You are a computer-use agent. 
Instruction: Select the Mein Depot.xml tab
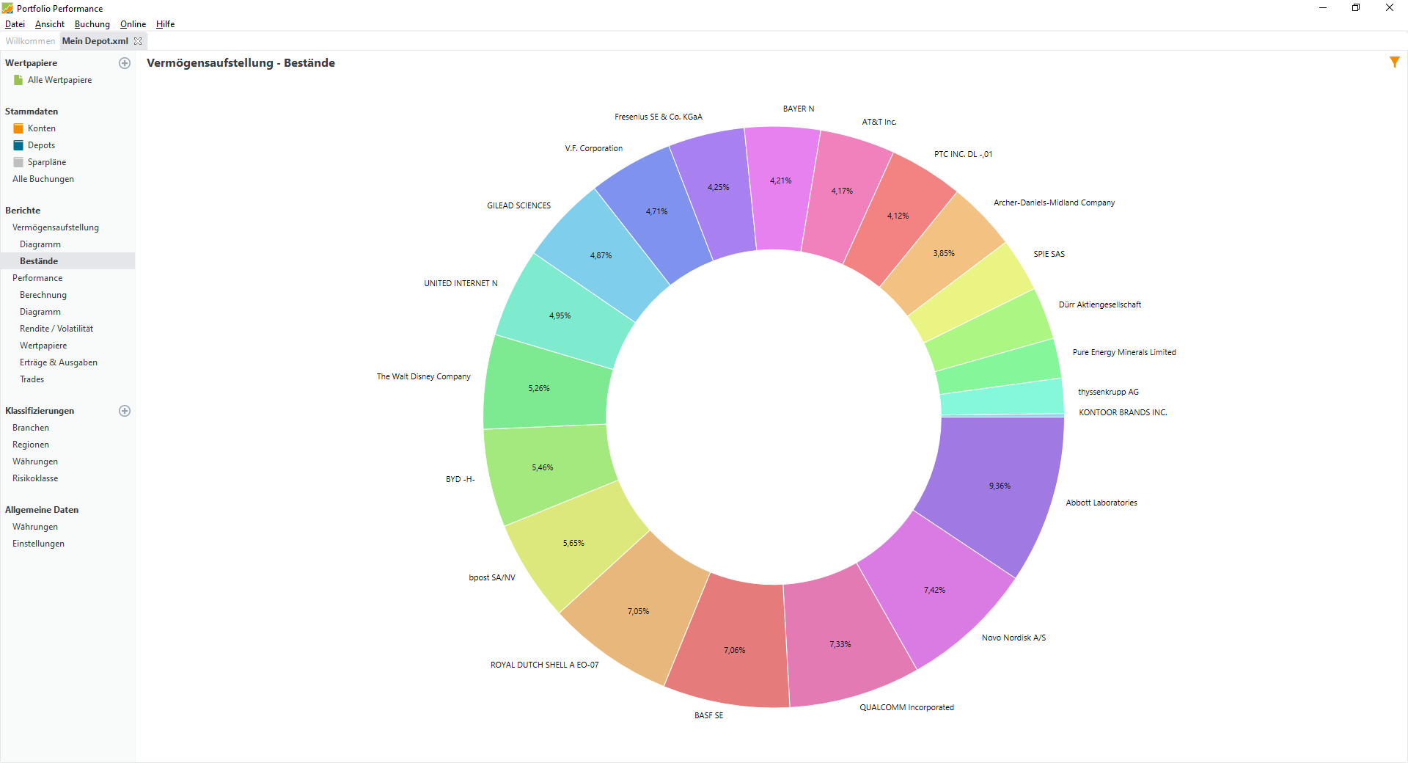95,41
